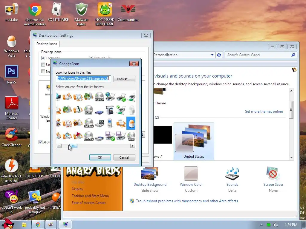The width and height of the screenshot is (306, 229).
Task: Select the DVD-RW disc icon
Action: pyautogui.click(x=99, y=97)
